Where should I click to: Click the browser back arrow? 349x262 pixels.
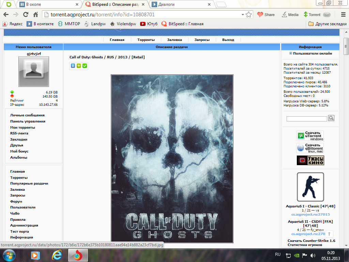[x=6, y=14]
